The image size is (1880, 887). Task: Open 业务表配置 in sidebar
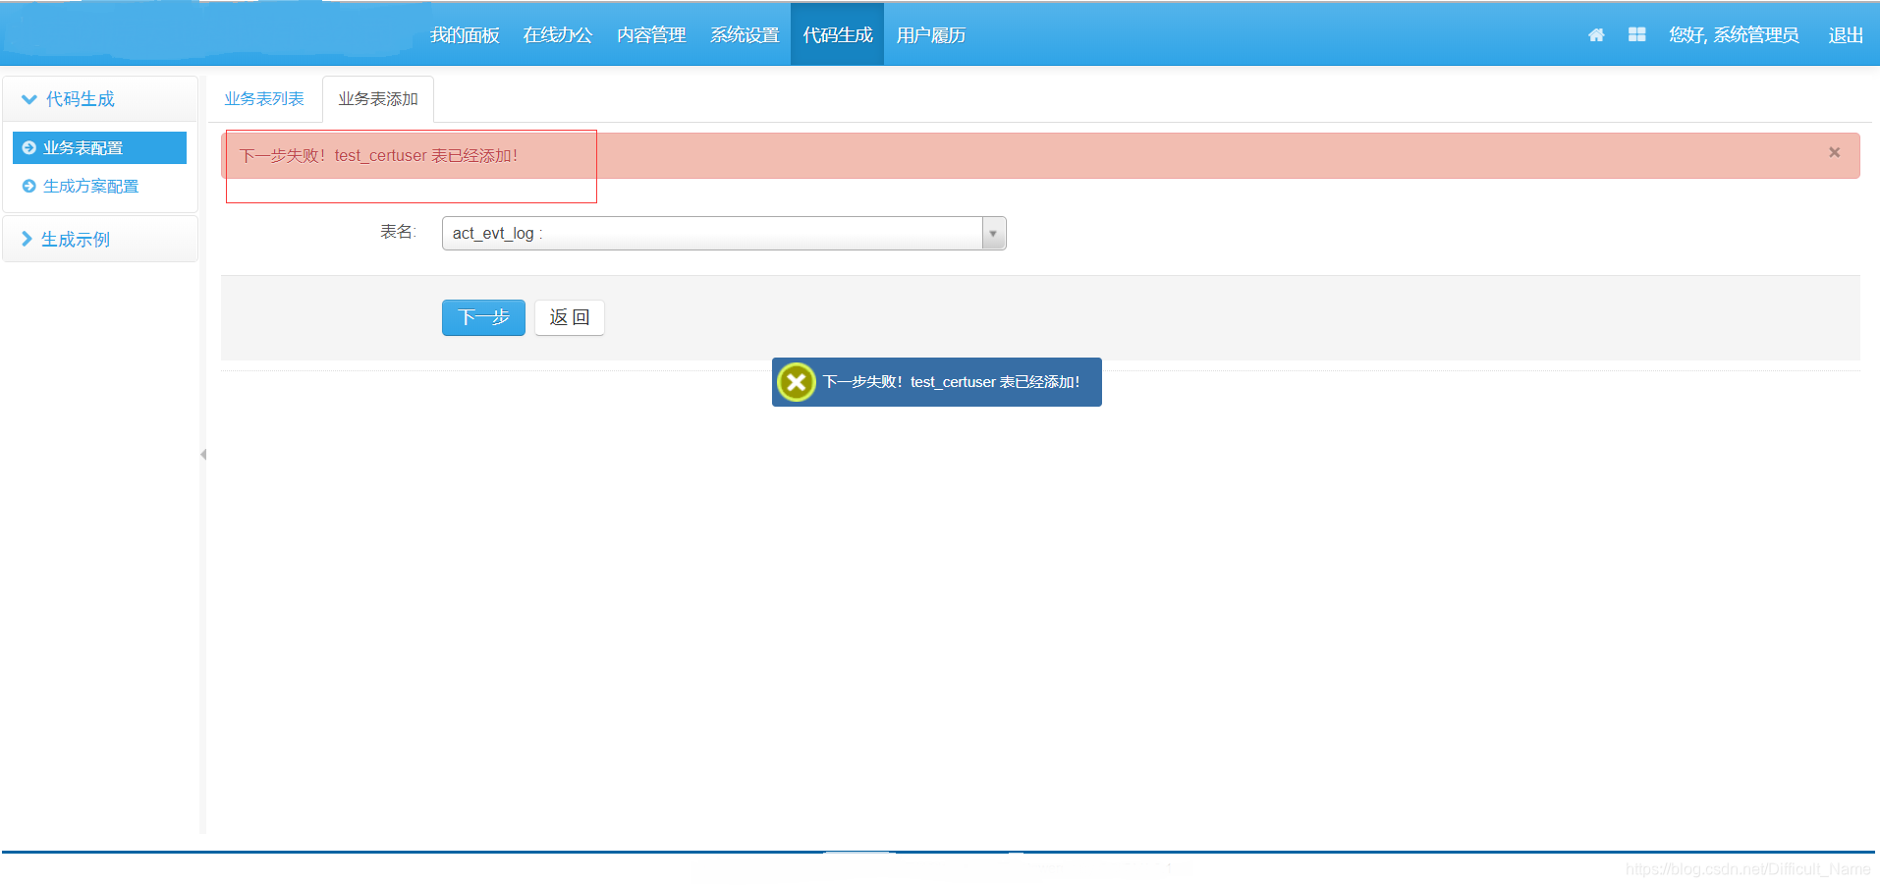(99, 148)
